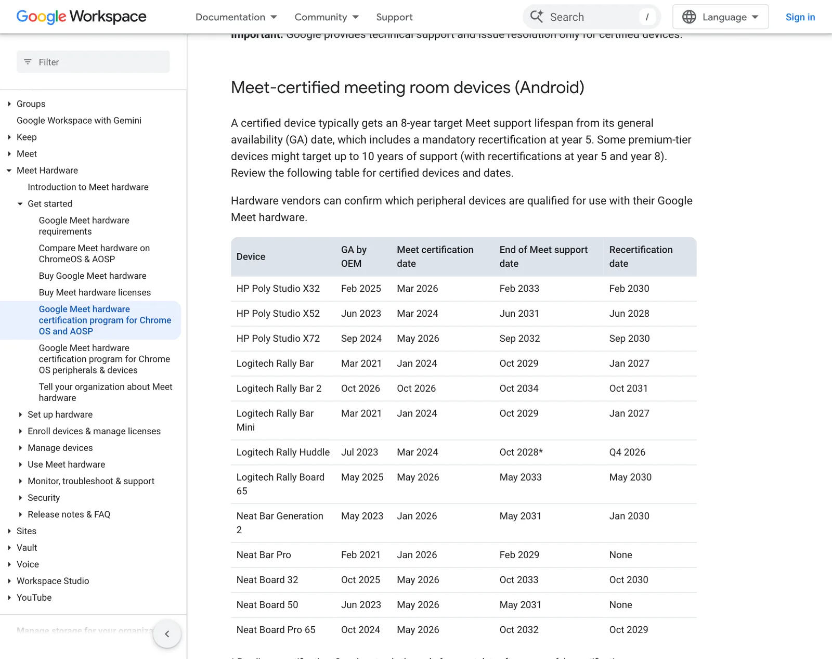Open Tell your organization about Meet hardware
The height and width of the screenshot is (659, 832).
tap(106, 392)
